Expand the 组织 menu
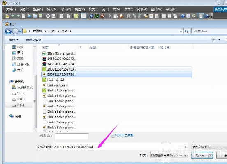This screenshot has width=227, height=164. pos(14,40)
